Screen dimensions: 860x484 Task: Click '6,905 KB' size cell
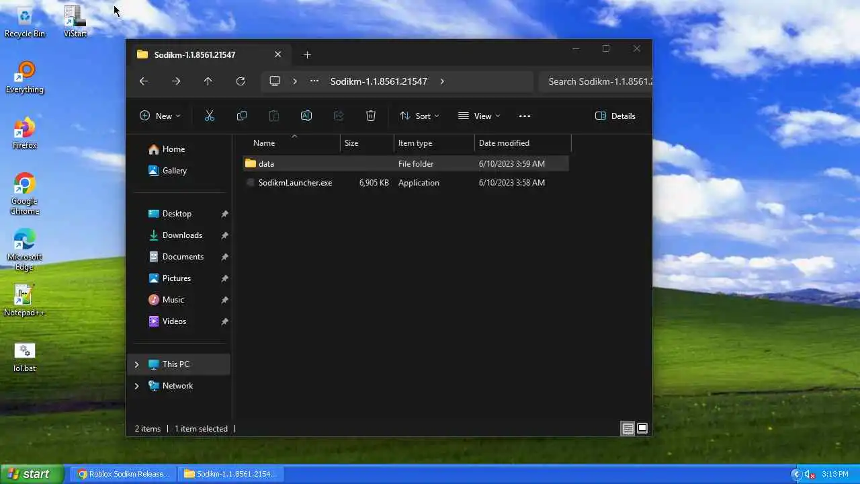(374, 183)
